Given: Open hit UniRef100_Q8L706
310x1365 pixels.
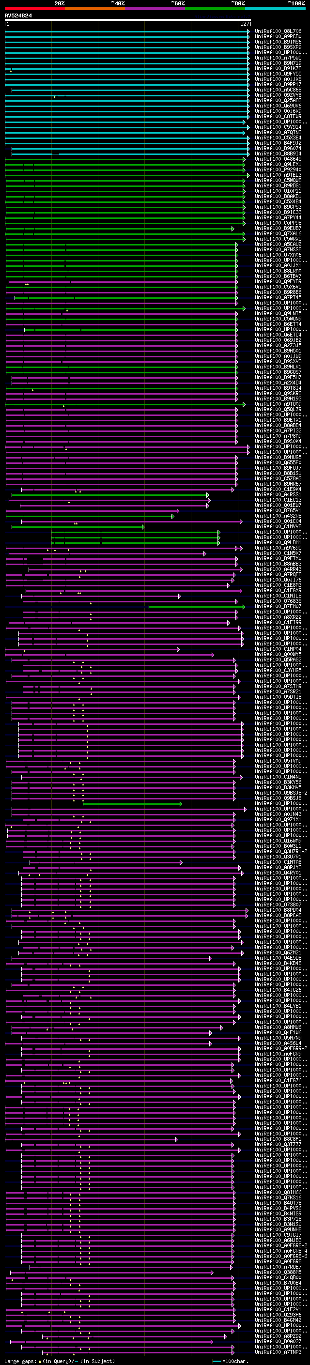Looking at the screenshot, I should pyautogui.click(x=278, y=31).
